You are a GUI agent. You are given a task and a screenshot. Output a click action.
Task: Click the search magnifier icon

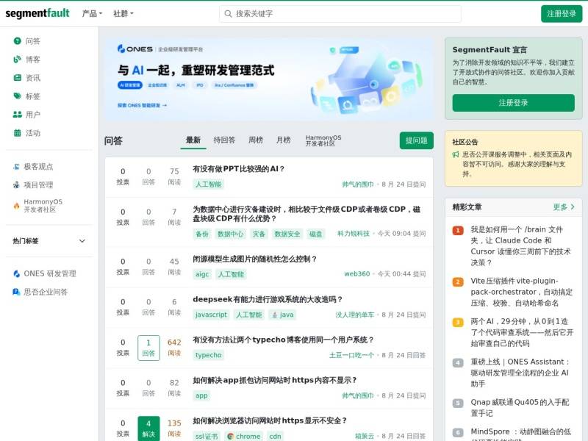pyautogui.click(x=228, y=14)
